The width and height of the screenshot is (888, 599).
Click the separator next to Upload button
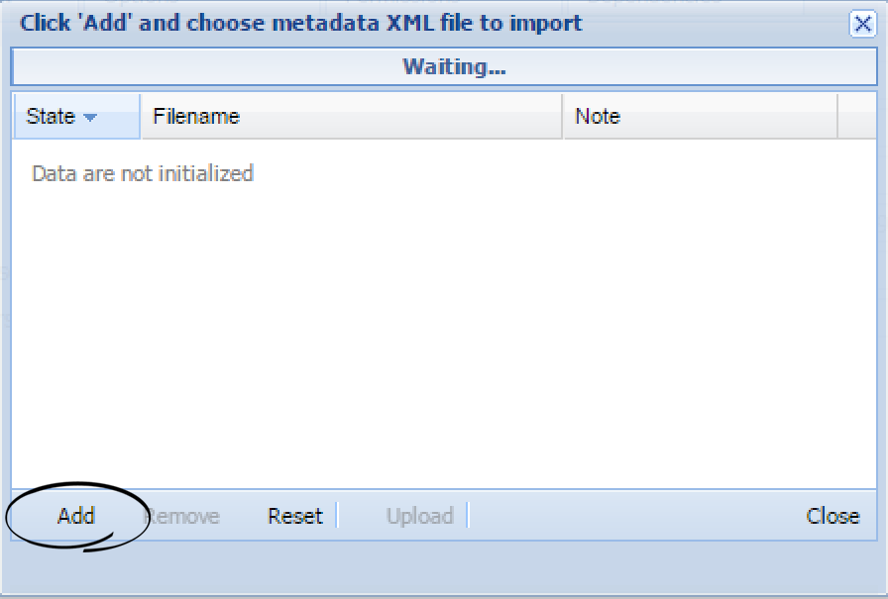click(468, 516)
